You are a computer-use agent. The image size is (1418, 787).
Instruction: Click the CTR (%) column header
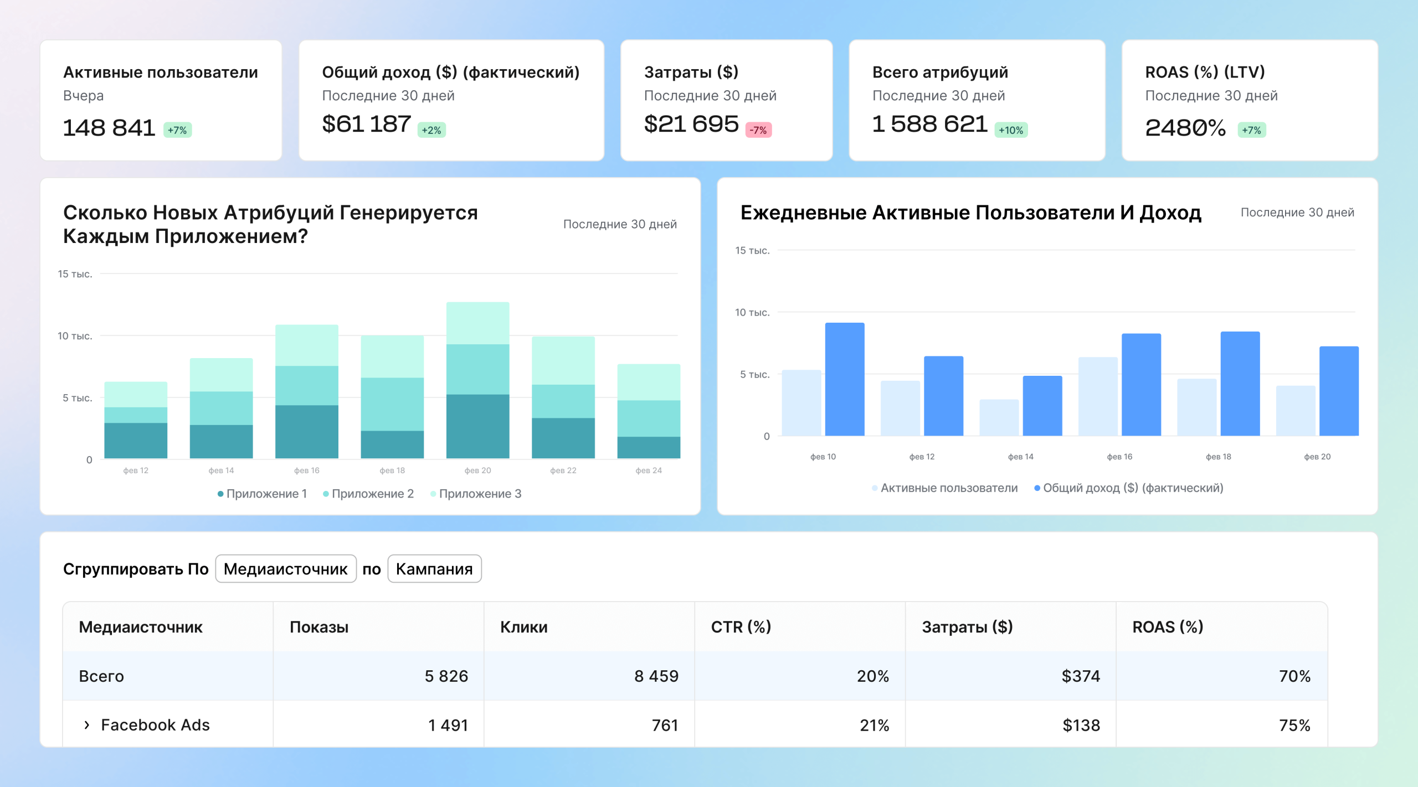pyautogui.click(x=741, y=627)
